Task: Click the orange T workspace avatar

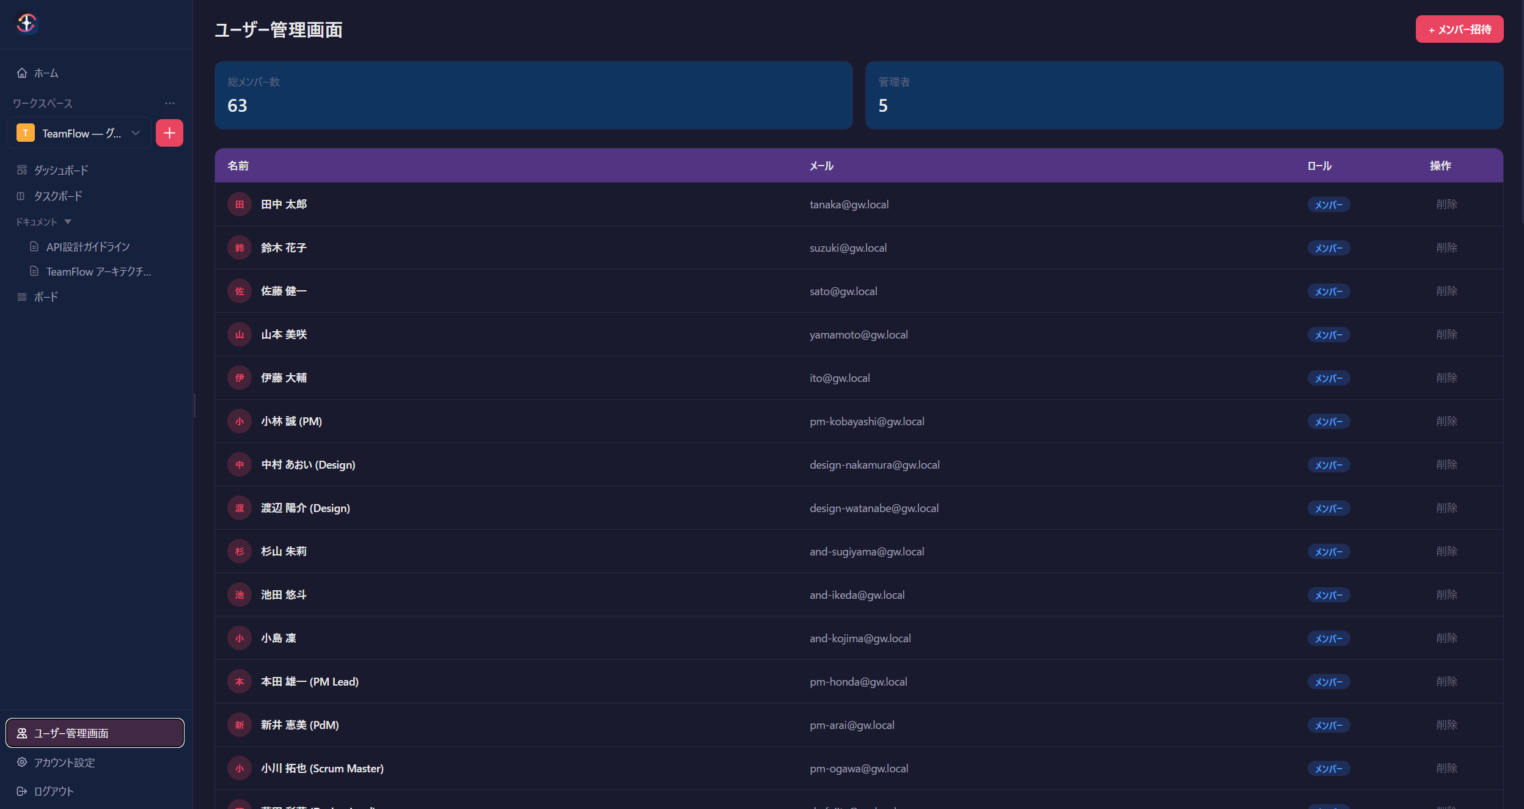Action: coord(26,133)
